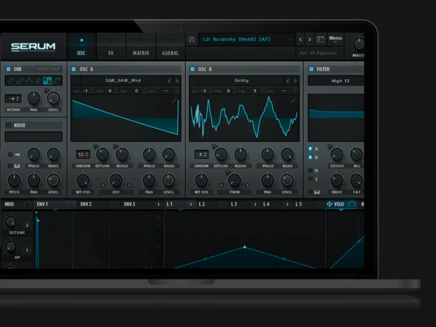Select the OSC tab
The width and height of the screenshot is (436, 327).
coord(81,47)
